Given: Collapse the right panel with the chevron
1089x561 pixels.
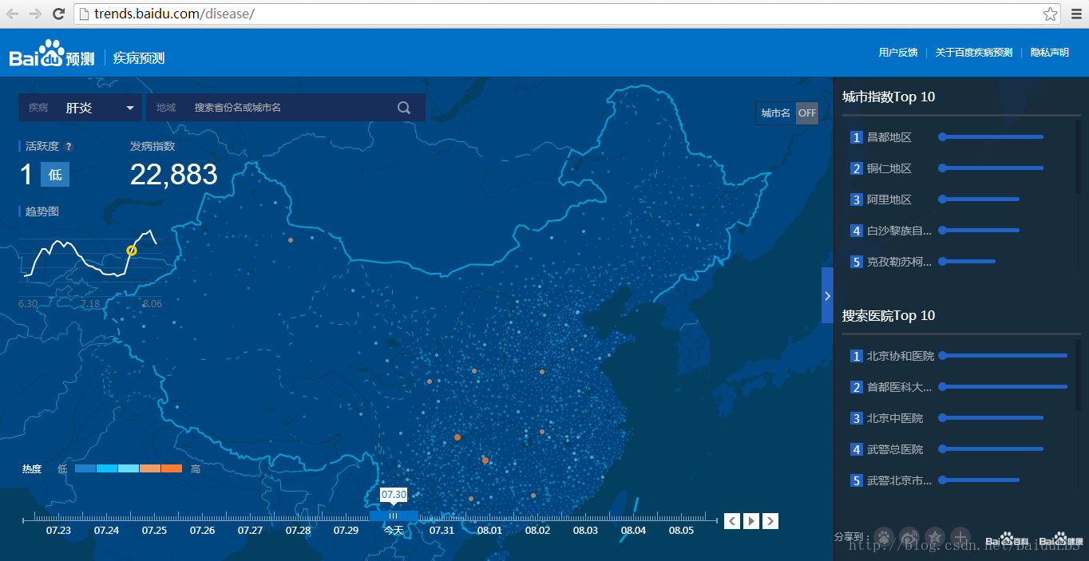Looking at the screenshot, I should click(827, 295).
